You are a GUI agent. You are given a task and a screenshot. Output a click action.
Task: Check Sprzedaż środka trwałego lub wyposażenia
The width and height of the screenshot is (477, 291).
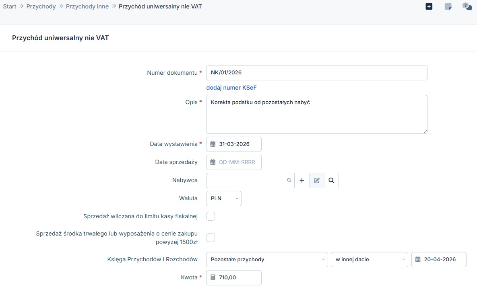[x=211, y=238]
